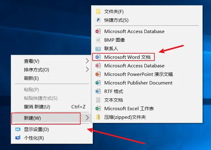211x150 pixels.
Task: Open 显示设置(D) from context menu
Action: click(52, 129)
